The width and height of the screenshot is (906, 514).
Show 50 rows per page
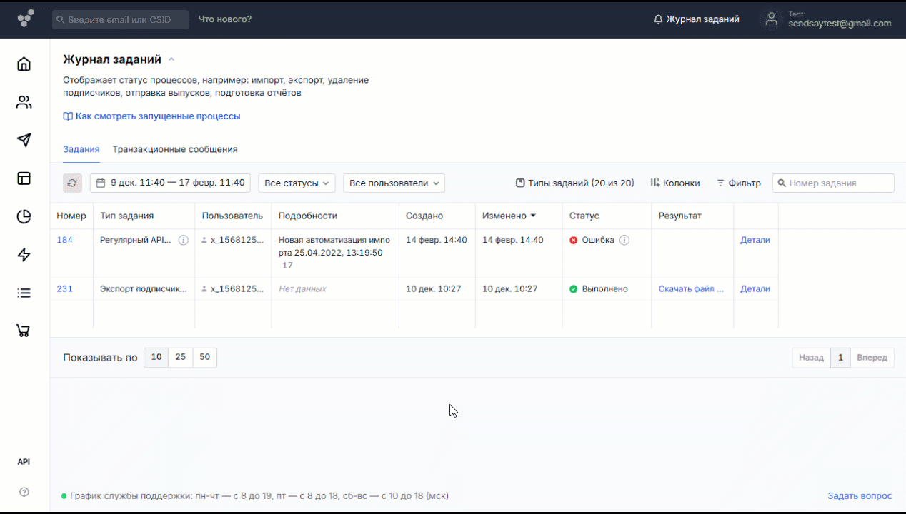click(205, 357)
